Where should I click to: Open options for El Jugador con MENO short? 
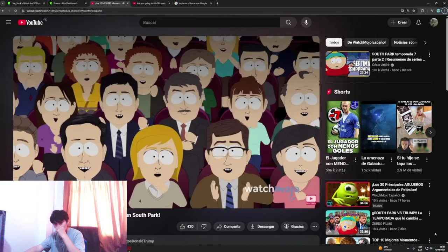pos(356,160)
